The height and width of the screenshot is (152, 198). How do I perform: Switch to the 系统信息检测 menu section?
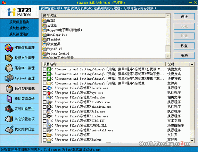tap(19, 22)
